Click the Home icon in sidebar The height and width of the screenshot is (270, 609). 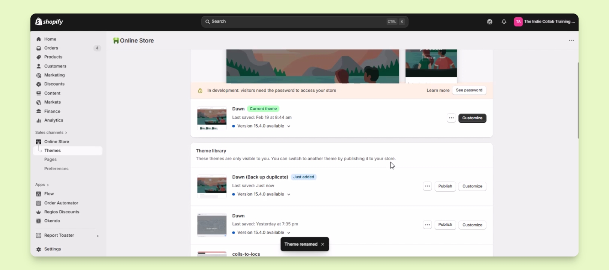(39, 39)
